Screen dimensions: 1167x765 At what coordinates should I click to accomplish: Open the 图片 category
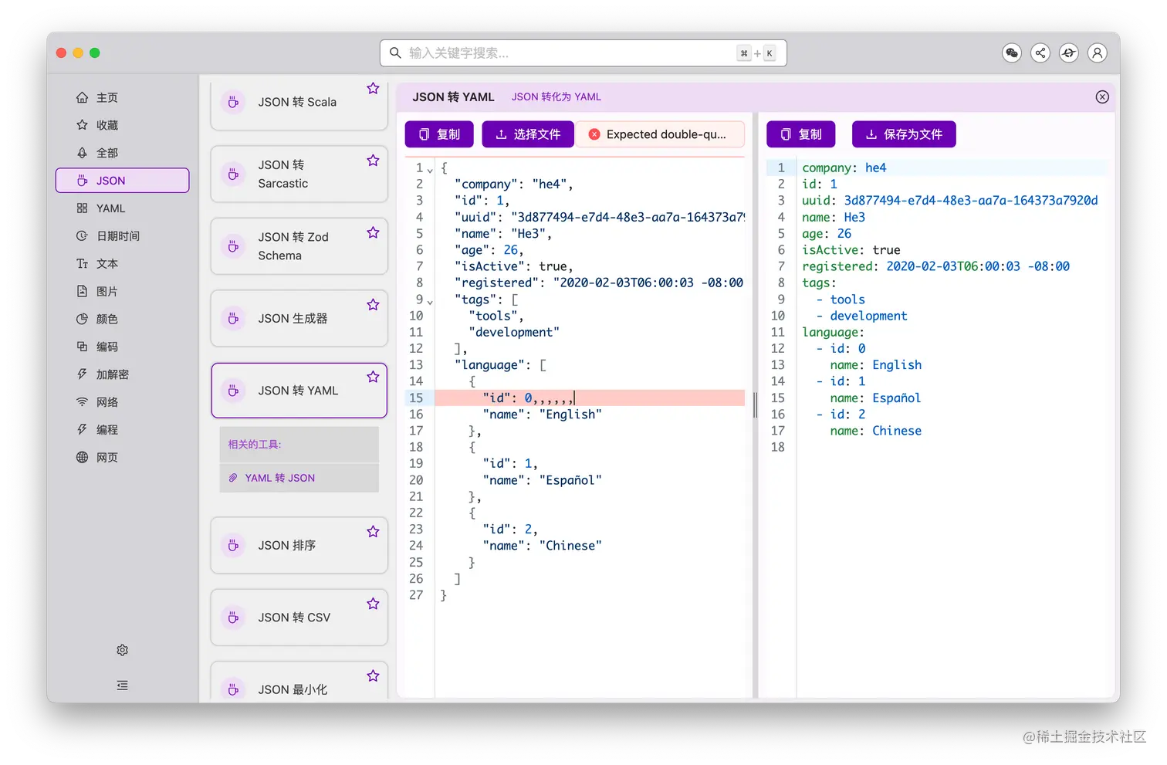click(x=122, y=291)
